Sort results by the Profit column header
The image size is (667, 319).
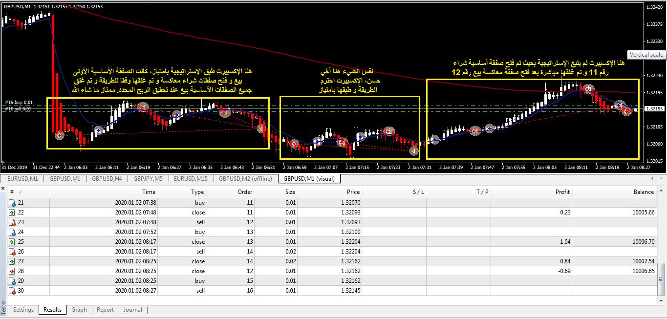point(562,192)
